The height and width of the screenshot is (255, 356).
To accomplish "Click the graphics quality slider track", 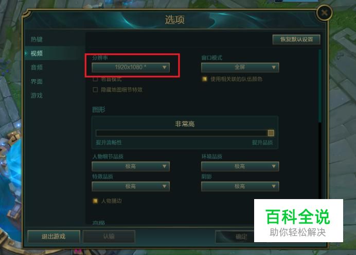I will (x=185, y=133).
